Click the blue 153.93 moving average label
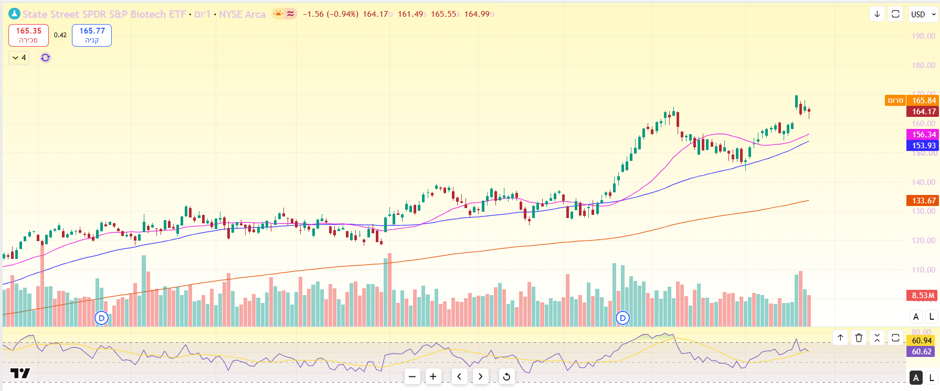The height and width of the screenshot is (391, 940). point(923,146)
